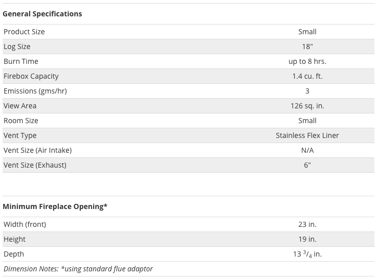Click the General Specifications heading

pyautogui.click(x=42, y=14)
